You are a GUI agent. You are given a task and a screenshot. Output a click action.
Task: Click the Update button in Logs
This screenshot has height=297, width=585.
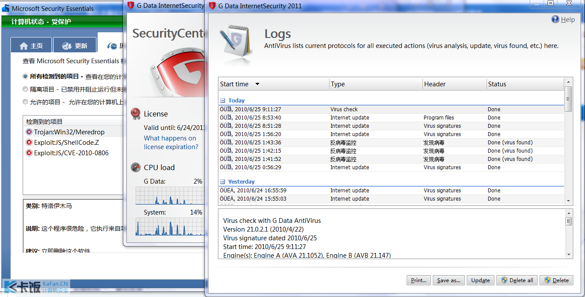[x=480, y=280]
